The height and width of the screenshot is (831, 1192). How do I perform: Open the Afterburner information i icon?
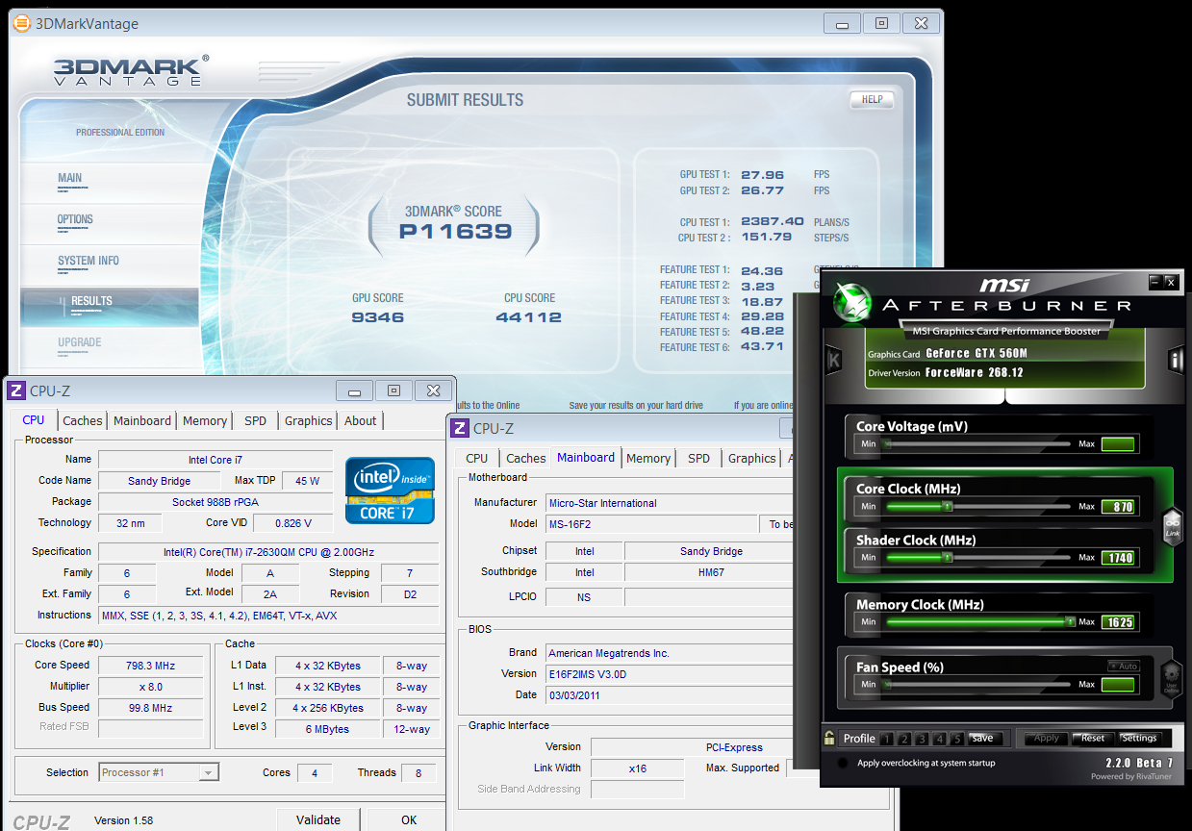(x=1176, y=360)
